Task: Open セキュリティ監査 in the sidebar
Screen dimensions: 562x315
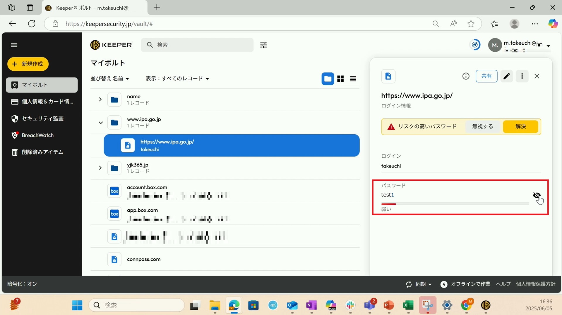Action: pos(42,119)
